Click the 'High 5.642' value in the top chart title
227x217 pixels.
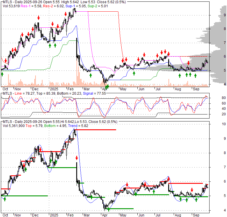coord(70,2)
